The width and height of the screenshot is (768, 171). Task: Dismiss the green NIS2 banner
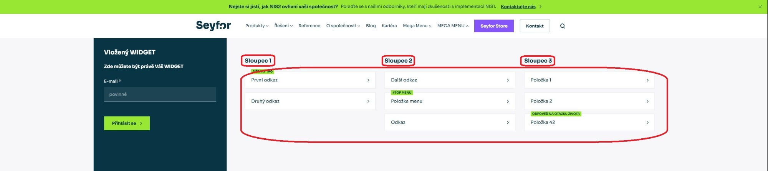[760, 7]
